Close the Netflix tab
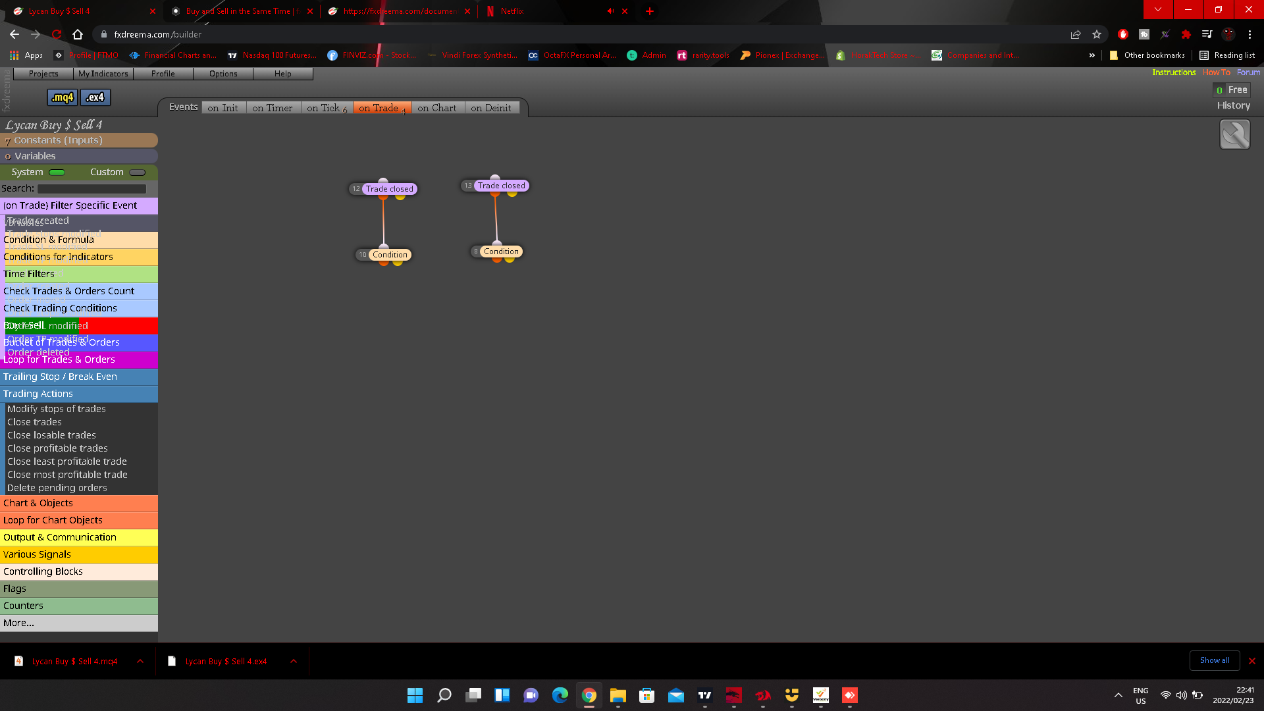1264x711 pixels. (x=625, y=11)
